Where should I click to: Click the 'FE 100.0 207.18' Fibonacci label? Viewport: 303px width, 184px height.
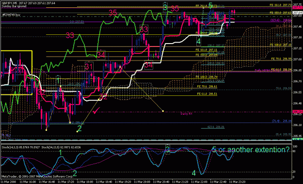tap(280, 45)
